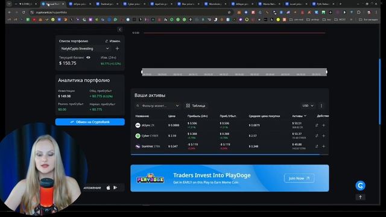Click the PlayDoge logo in the banner
The image size is (386, 217).
[150, 178]
